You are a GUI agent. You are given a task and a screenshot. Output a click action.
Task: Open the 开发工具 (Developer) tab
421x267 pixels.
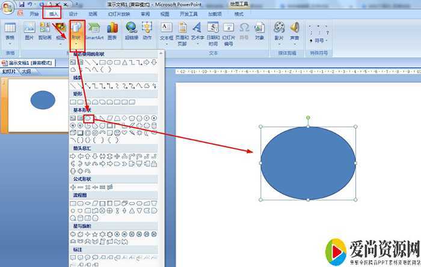click(x=188, y=14)
